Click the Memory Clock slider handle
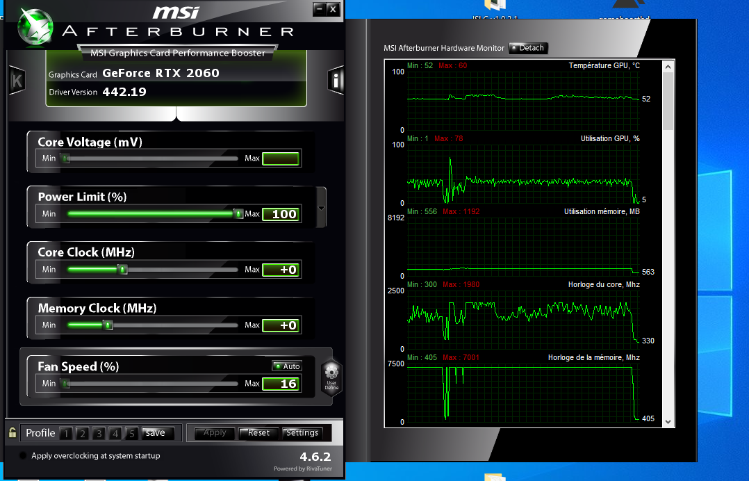Image resolution: width=749 pixels, height=481 pixels. 108,325
